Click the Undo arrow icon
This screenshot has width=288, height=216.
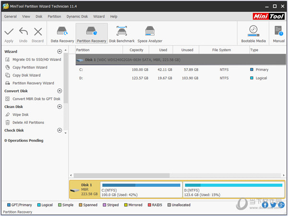(x=24, y=31)
